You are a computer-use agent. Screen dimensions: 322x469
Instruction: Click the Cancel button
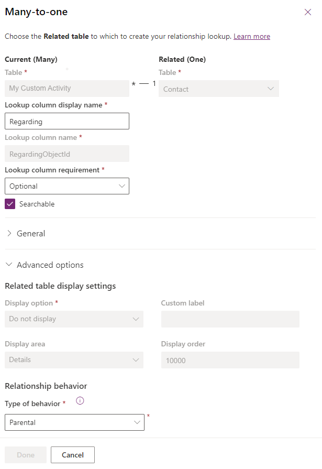pyautogui.click(x=72, y=455)
